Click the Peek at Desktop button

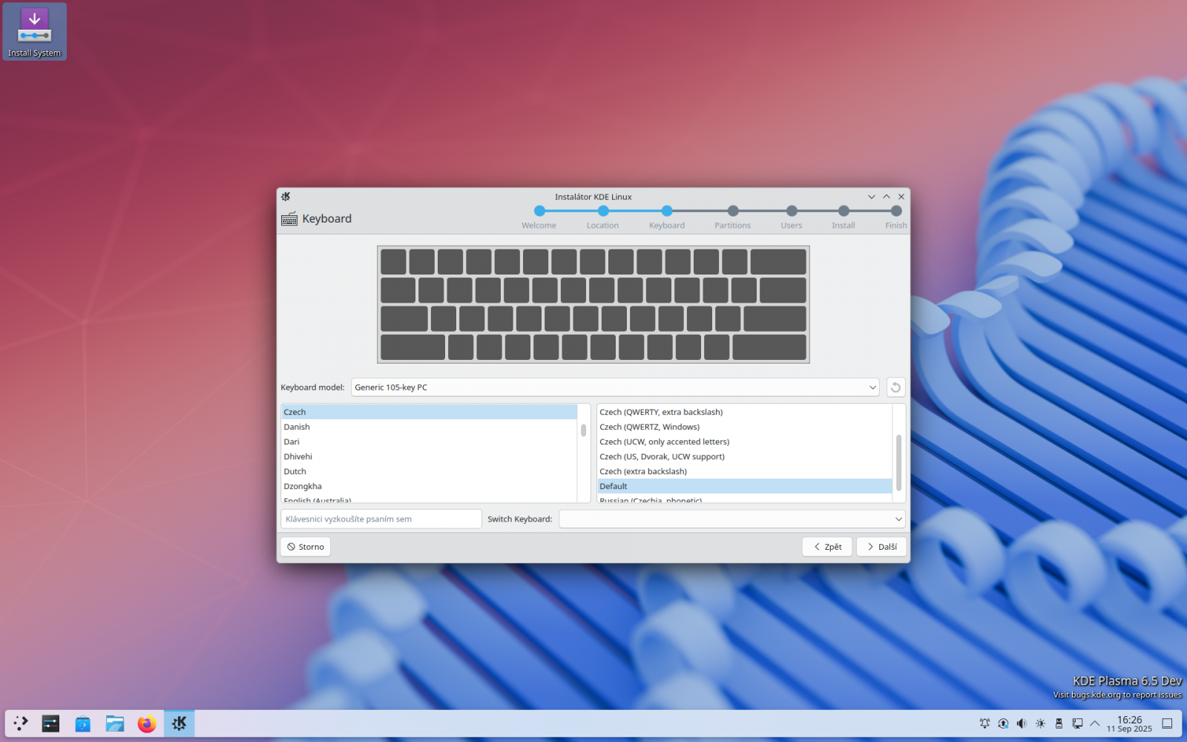coord(1167,723)
